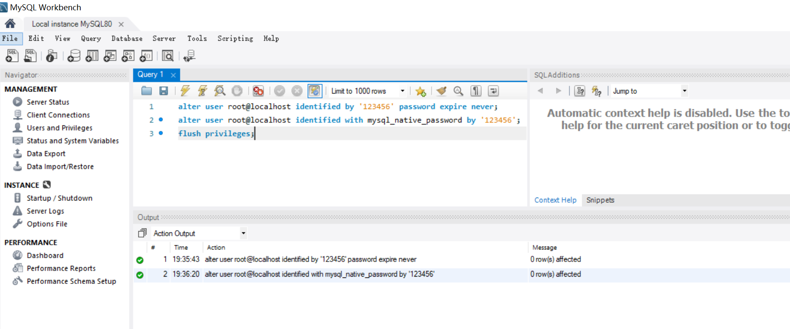The height and width of the screenshot is (329, 790).
Task: Open the Query menu
Action: (x=91, y=38)
